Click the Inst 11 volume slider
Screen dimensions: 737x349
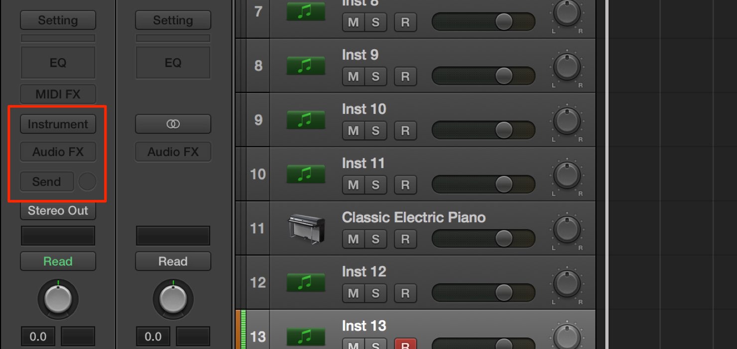pos(484,184)
